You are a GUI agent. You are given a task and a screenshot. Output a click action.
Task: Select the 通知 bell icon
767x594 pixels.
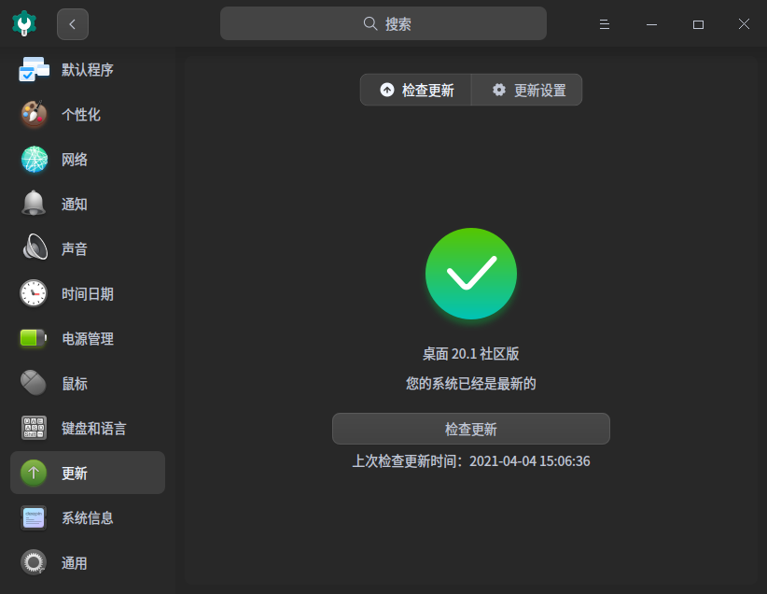click(x=34, y=204)
